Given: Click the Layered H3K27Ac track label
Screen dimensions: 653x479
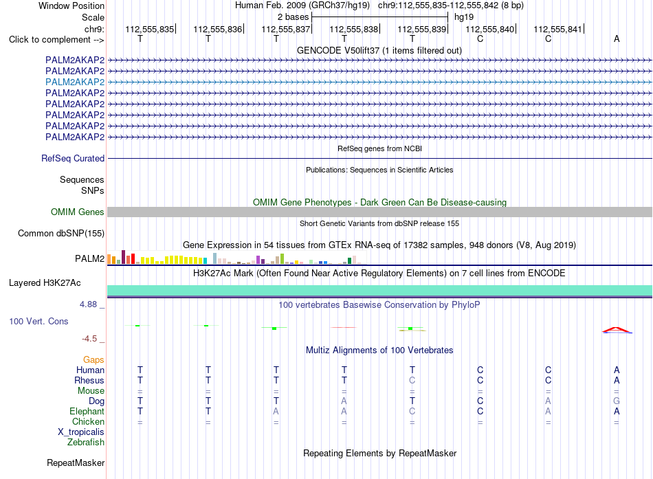Looking at the screenshot, I should [45, 283].
